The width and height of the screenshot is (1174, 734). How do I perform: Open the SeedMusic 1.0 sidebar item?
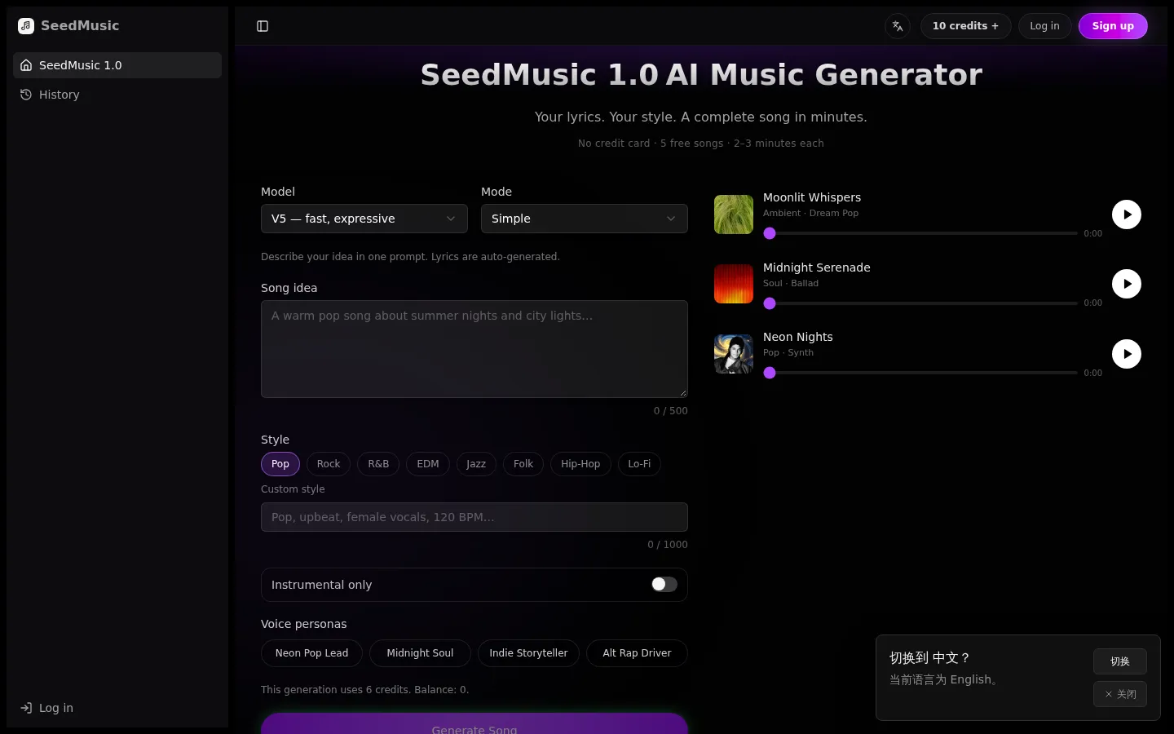[x=117, y=65]
